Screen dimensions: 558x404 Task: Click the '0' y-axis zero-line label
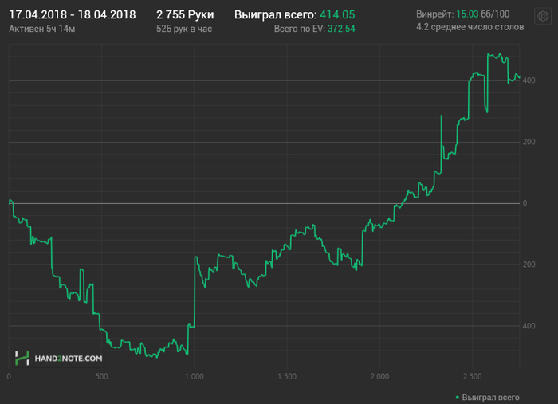pyautogui.click(x=525, y=203)
